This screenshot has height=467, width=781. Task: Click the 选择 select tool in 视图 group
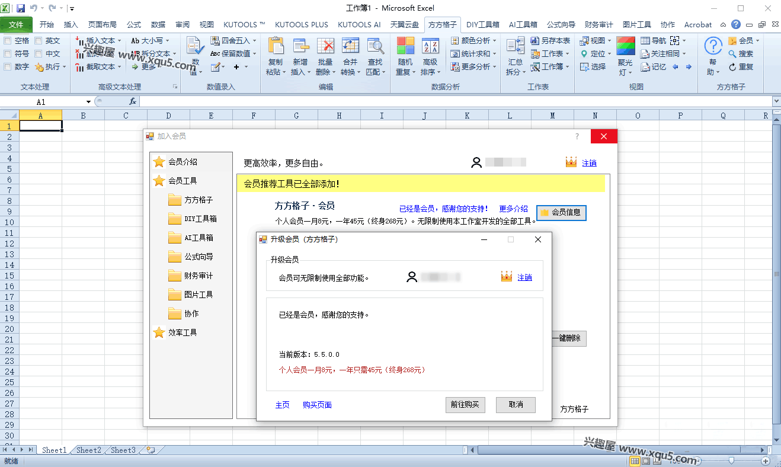[593, 67]
